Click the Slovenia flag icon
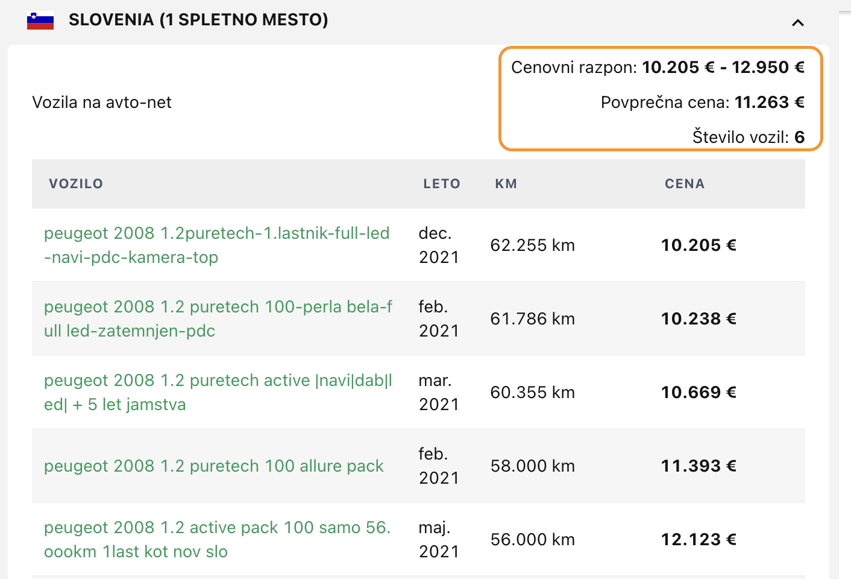Screen dimensions: 851x579 coord(40,21)
